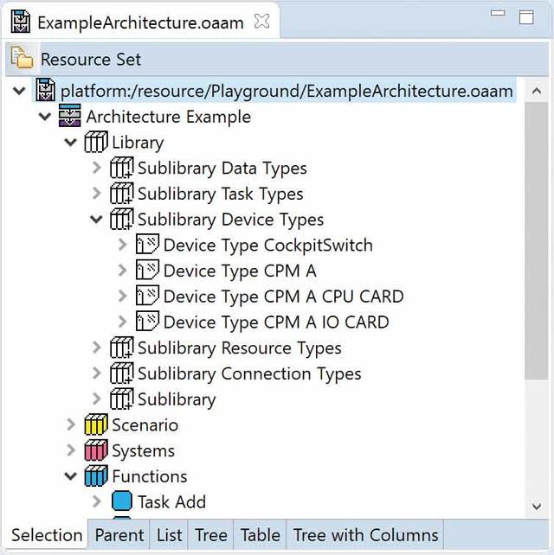The height and width of the screenshot is (555, 554).
Task: Click the icon of the unnamed Sublibrary row
Action: tap(121, 399)
